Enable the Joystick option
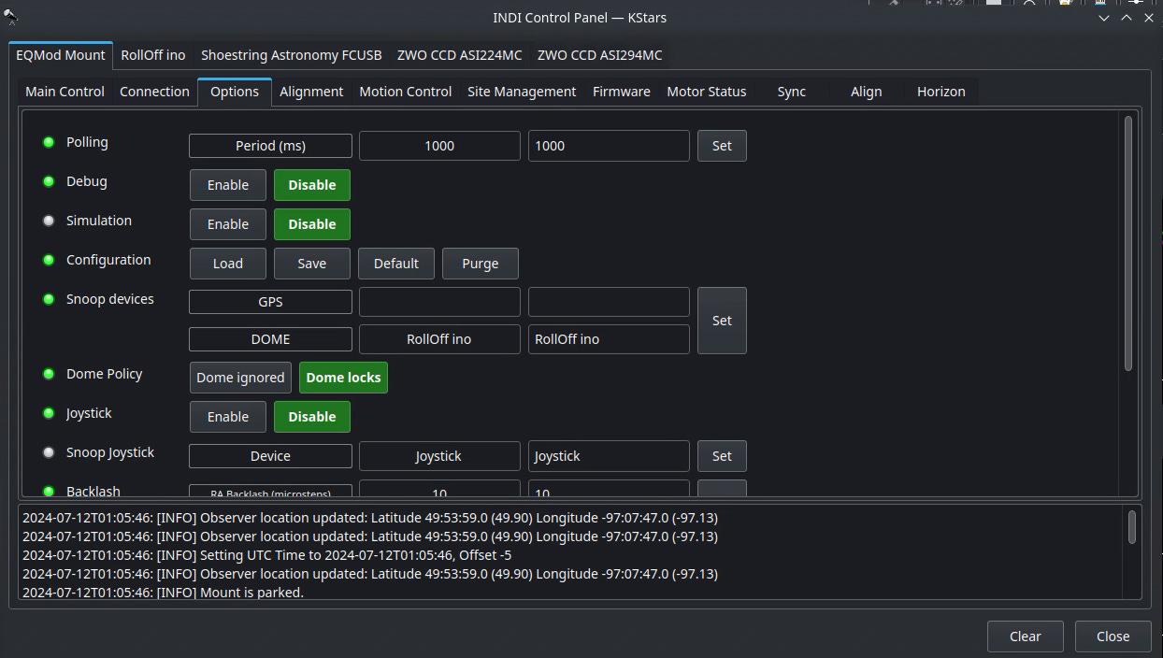The width and height of the screenshot is (1163, 658). point(228,417)
